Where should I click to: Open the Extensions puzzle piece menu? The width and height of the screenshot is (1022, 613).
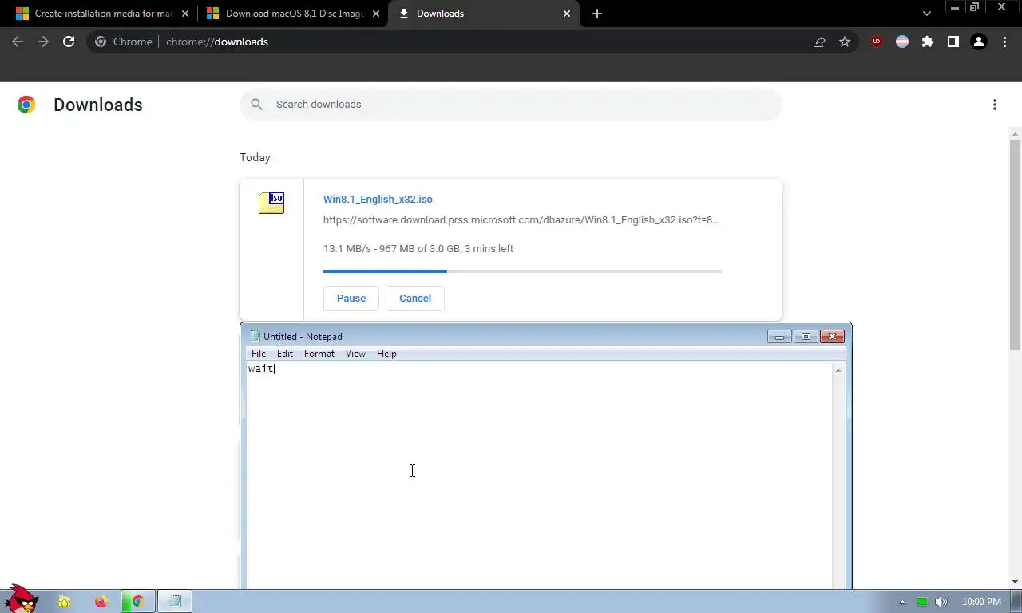pyautogui.click(x=928, y=42)
